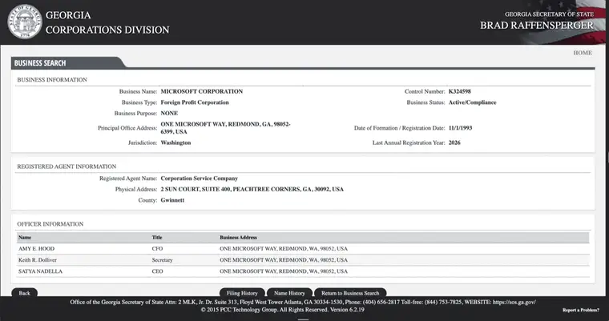Click the Registered Agent Name field label

tap(128, 179)
